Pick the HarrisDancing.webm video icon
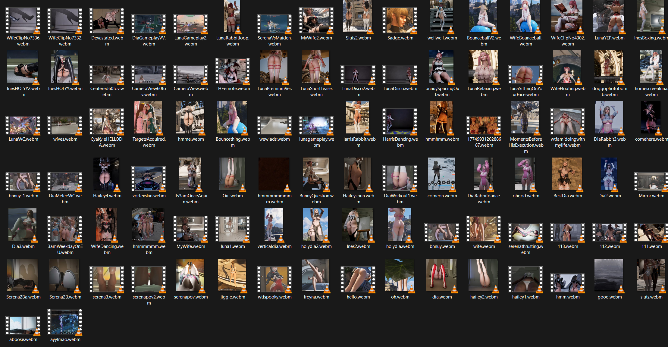Image resolution: width=668 pixels, height=347 pixels. tap(400, 121)
